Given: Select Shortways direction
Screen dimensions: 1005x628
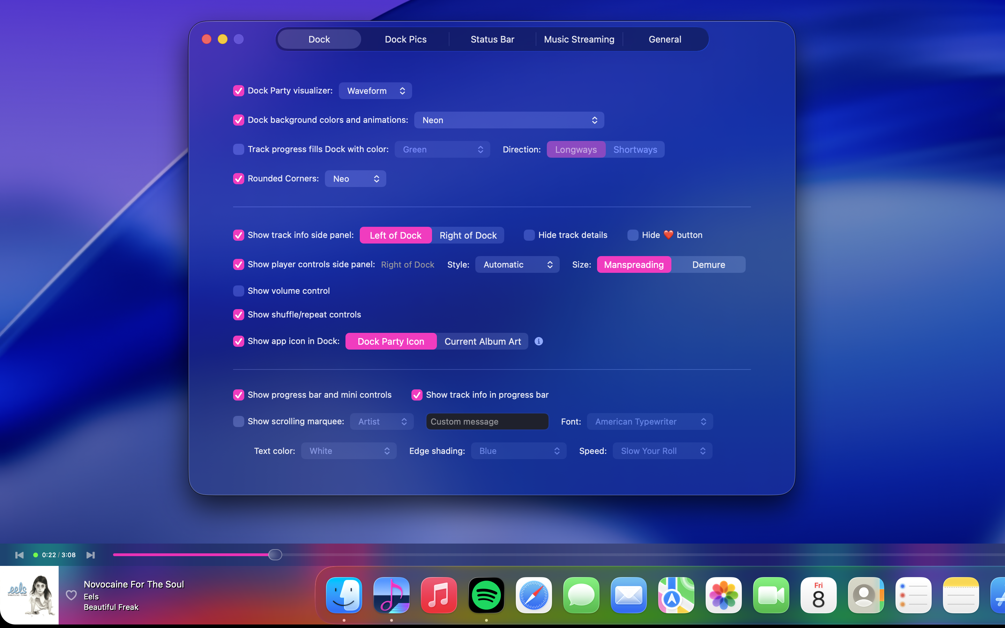Looking at the screenshot, I should coord(635,150).
